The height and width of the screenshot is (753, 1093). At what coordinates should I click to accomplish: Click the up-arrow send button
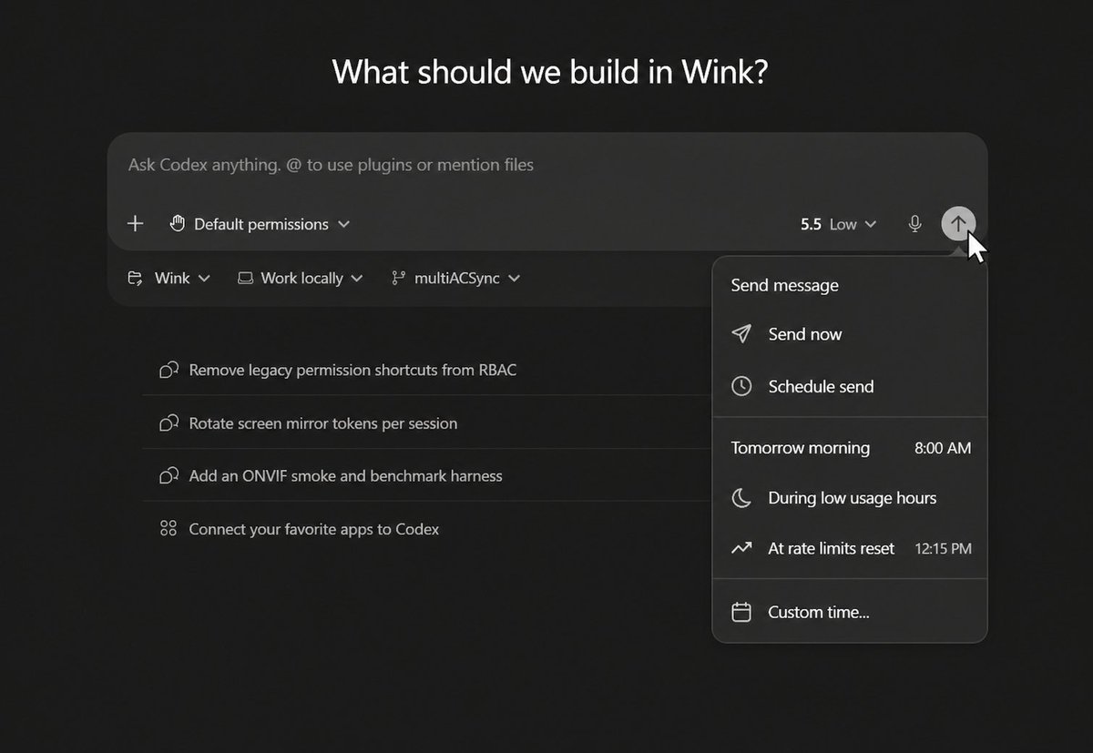958,223
